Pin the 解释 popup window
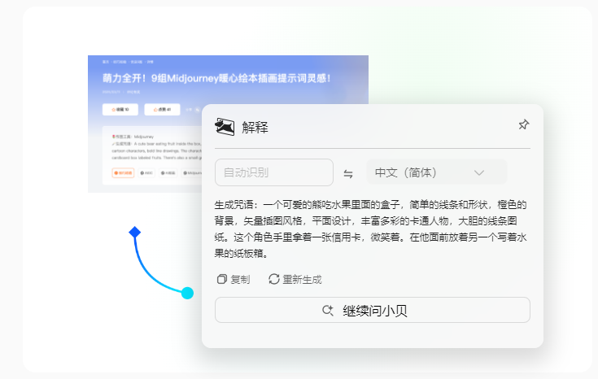The width and height of the screenshot is (598, 379). pyautogui.click(x=524, y=124)
